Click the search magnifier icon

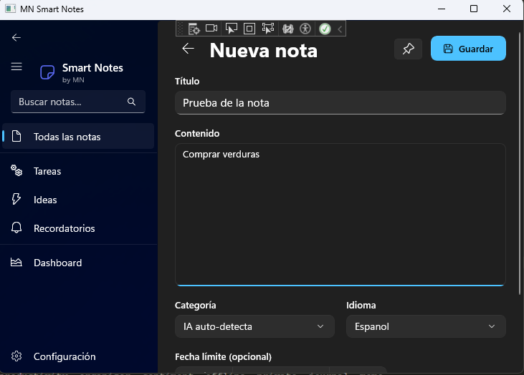pos(132,102)
